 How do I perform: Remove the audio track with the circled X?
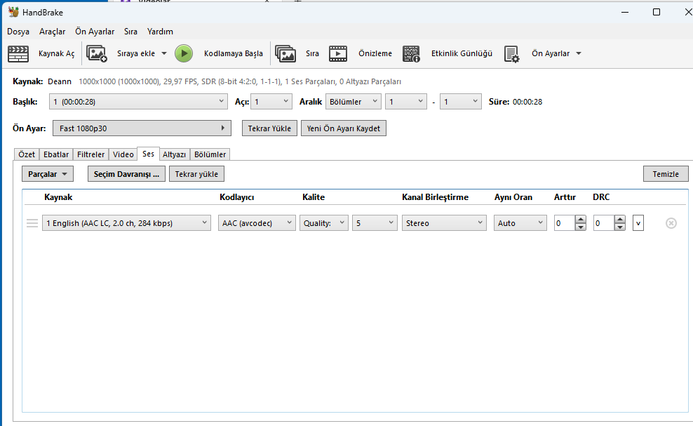tap(671, 223)
